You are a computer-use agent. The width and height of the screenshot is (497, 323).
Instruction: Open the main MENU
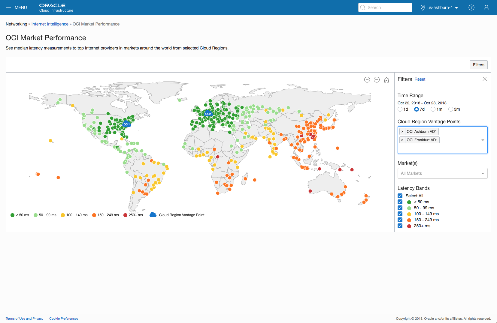pyautogui.click(x=17, y=7)
